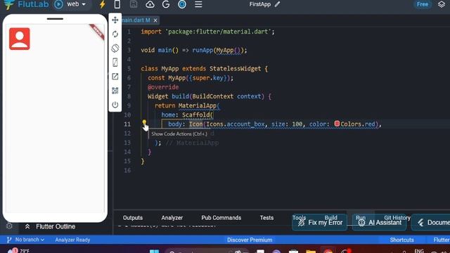The height and width of the screenshot is (253, 450).
Task: Run the project with the play button
Action: coord(58,4)
